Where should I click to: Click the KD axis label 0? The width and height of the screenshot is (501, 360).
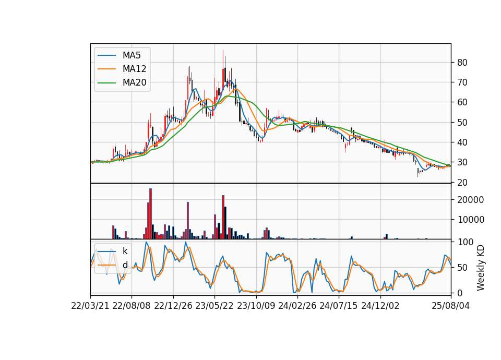pos(460,293)
